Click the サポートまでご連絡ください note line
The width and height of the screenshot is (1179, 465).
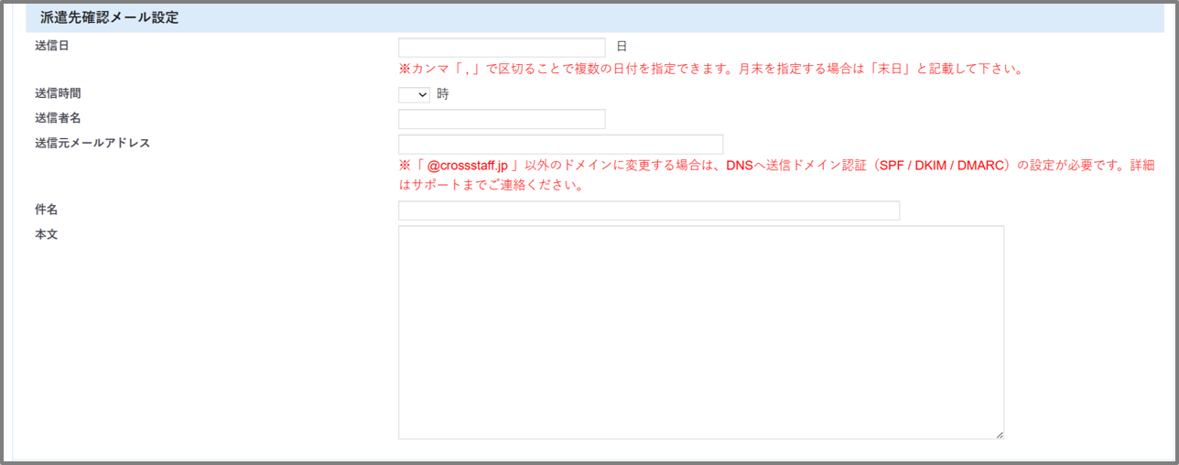coord(492,185)
